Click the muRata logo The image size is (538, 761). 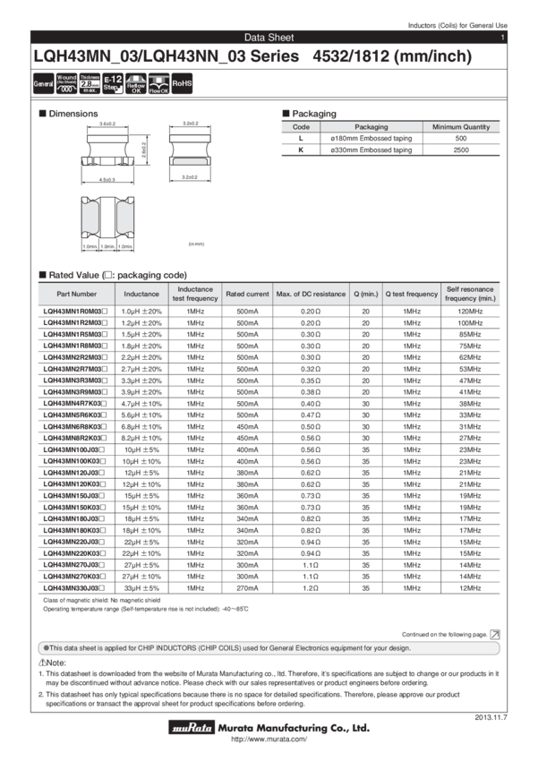[192, 727]
